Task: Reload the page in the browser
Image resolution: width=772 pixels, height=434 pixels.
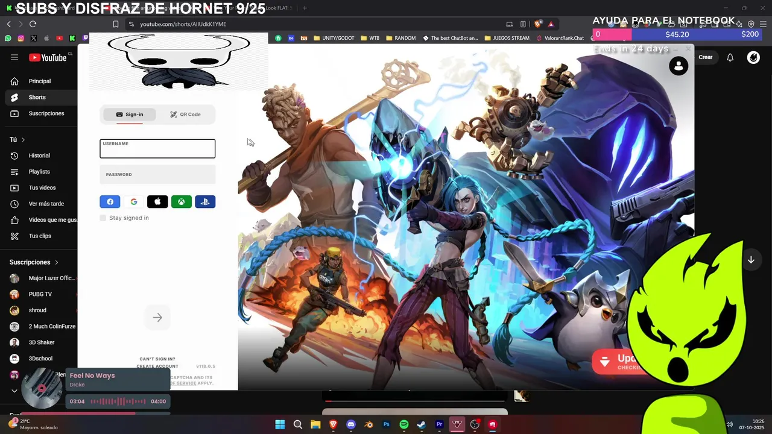Action: click(x=33, y=24)
